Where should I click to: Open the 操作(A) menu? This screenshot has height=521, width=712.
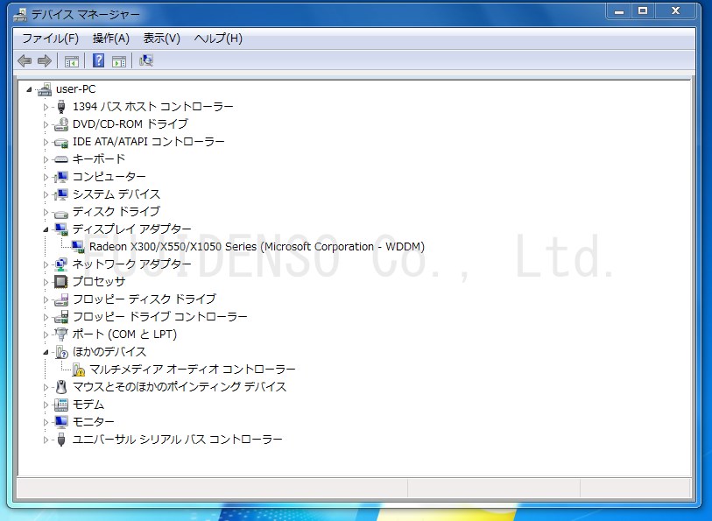click(111, 39)
